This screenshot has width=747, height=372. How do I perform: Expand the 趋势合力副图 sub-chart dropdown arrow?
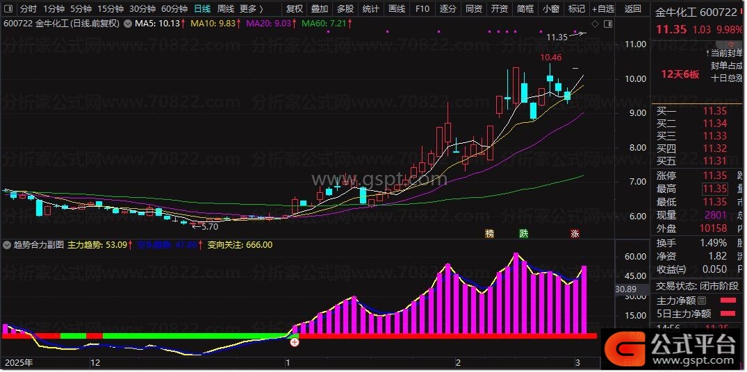click(x=8, y=245)
